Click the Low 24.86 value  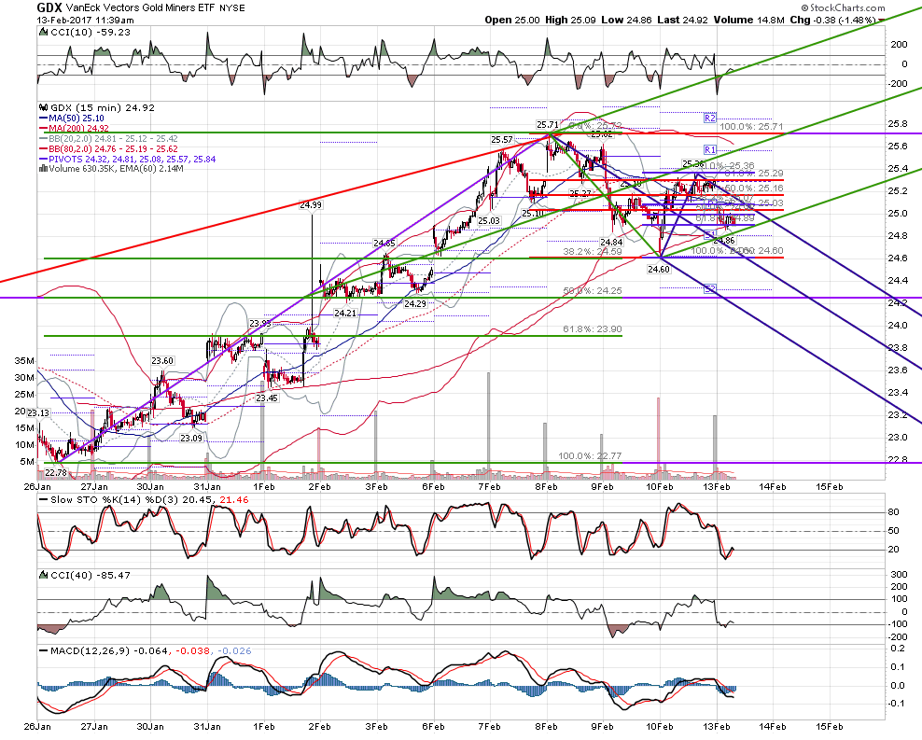[626, 20]
